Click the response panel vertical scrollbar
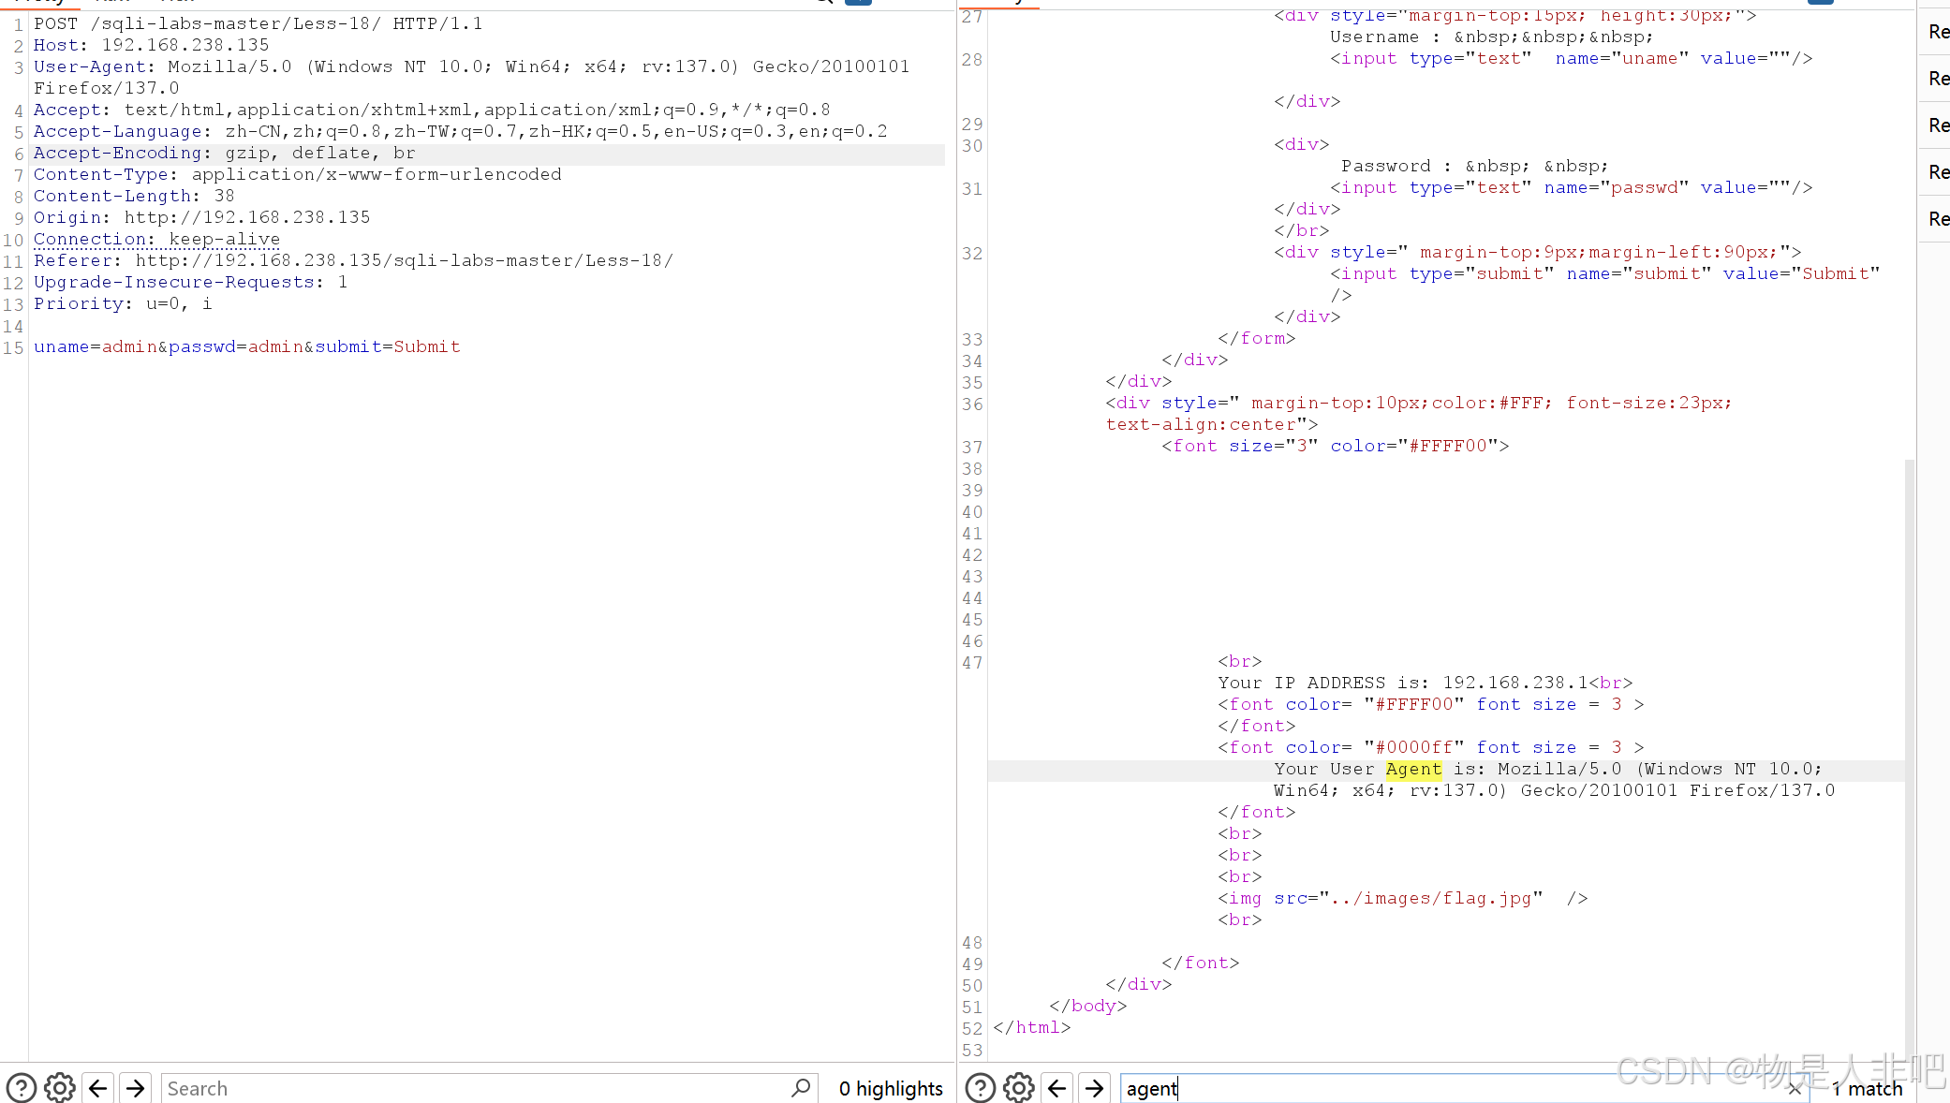The image size is (1950, 1103). (x=1909, y=749)
